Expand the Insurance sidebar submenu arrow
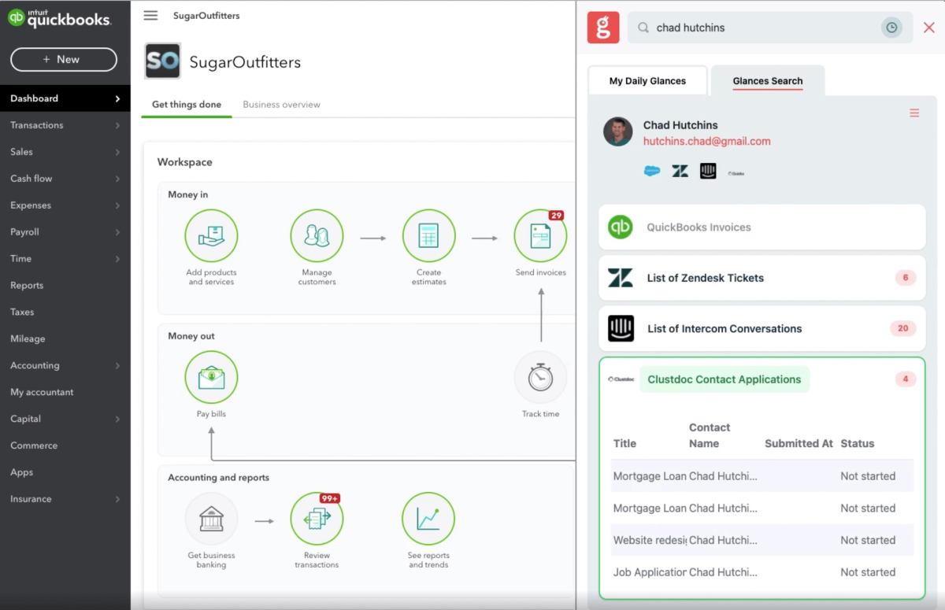This screenshot has height=610, width=945. (117, 499)
